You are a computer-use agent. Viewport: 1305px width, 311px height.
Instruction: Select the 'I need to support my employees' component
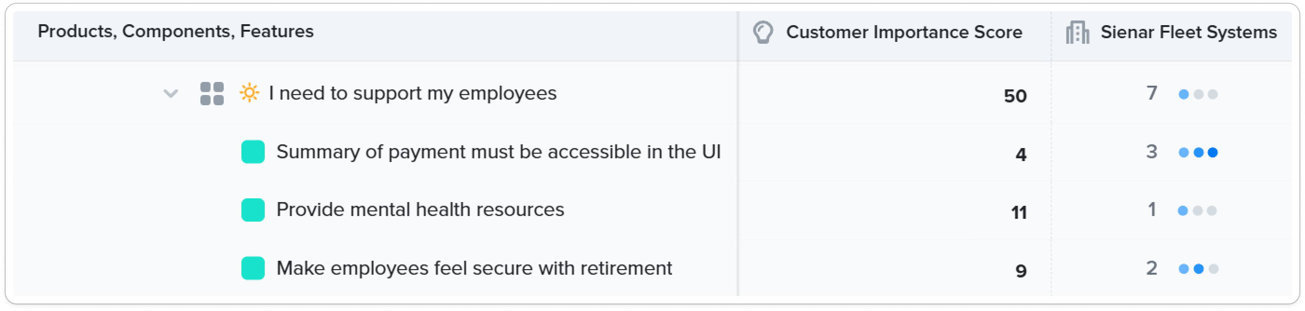(x=412, y=93)
